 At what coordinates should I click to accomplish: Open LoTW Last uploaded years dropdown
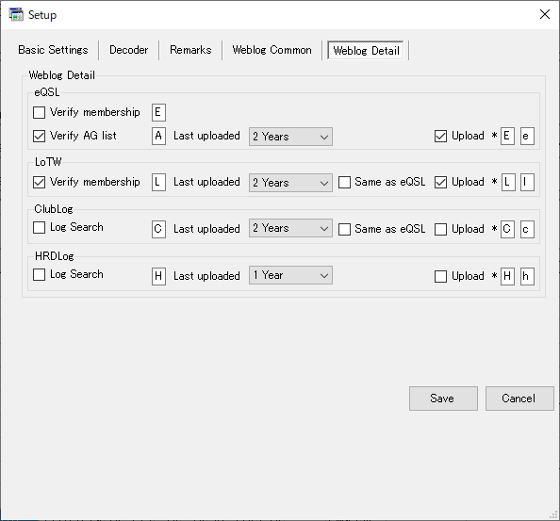pos(290,183)
